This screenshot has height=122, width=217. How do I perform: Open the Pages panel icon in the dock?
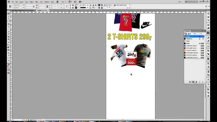(208, 14)
